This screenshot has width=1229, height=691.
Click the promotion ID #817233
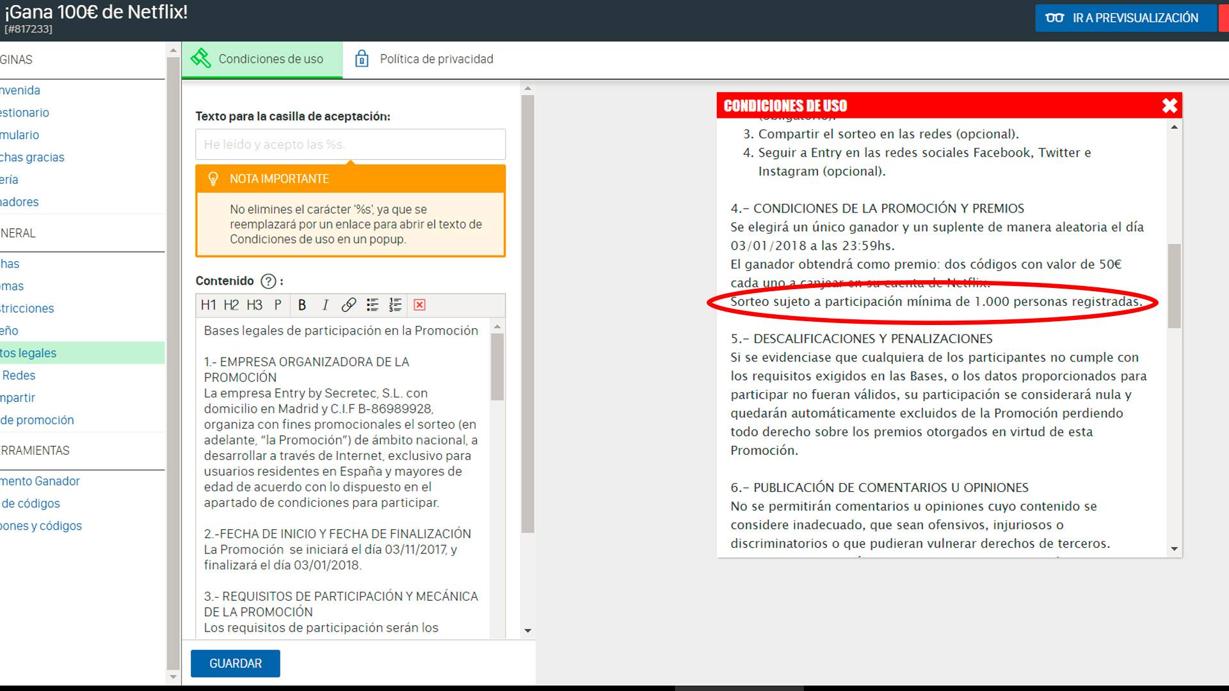[29, 29]
